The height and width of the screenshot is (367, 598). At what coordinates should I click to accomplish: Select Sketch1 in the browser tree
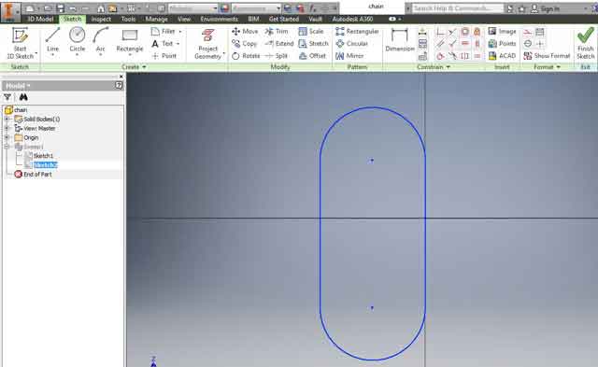tap(43, 156)
